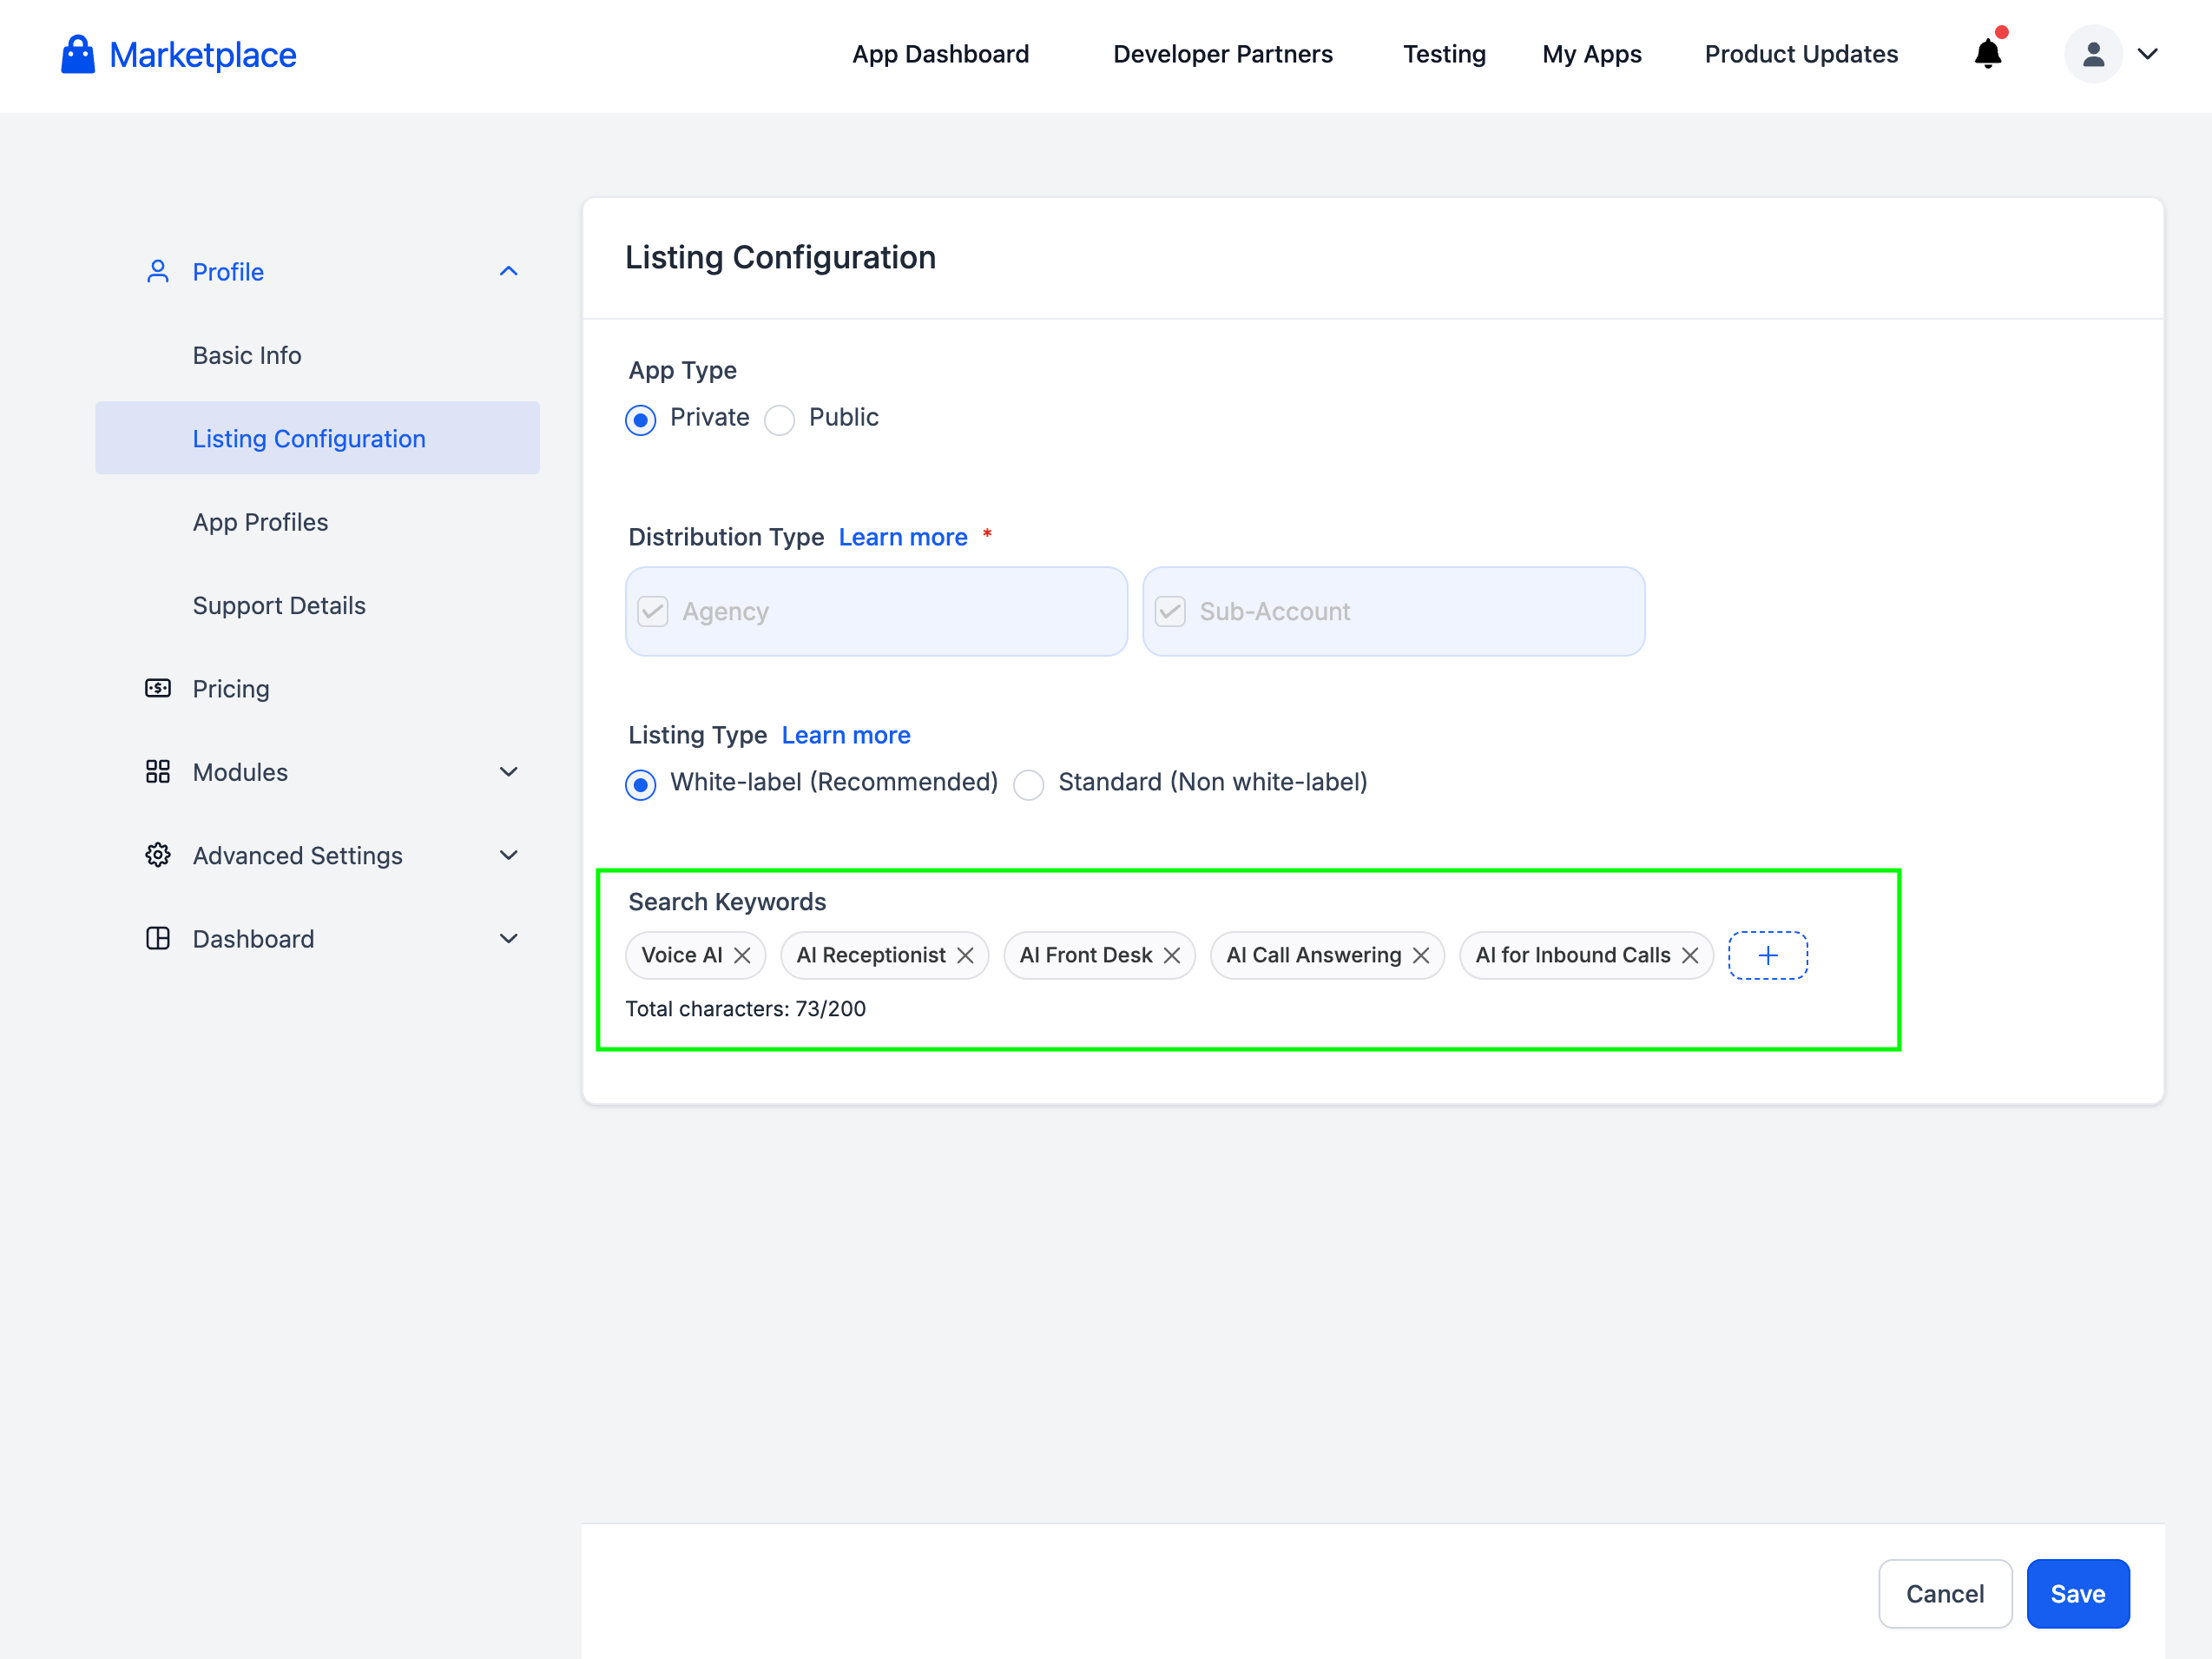The image size is (2212, 1659).
Task: Delete the AI Front Desk keyword
Action: point(1172,955)
